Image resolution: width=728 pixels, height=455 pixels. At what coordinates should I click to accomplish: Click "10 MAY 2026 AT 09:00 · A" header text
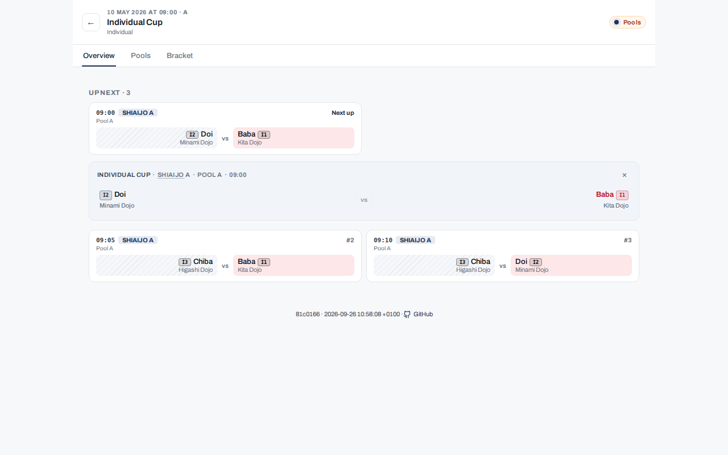[x=147, y=12]
